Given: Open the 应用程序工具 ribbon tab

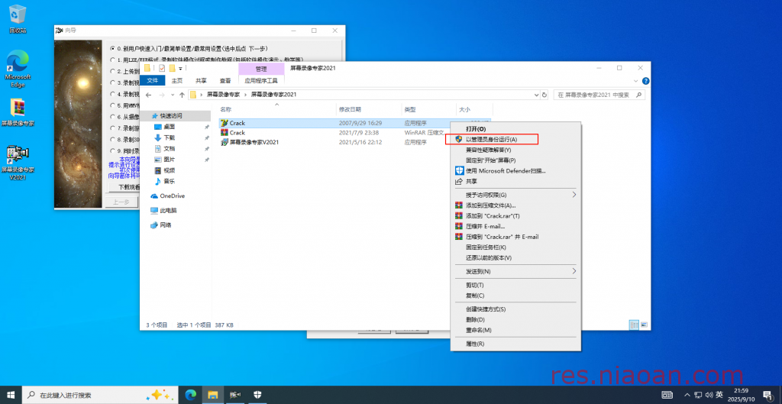Looking at the screenshot, I should 261,80.
